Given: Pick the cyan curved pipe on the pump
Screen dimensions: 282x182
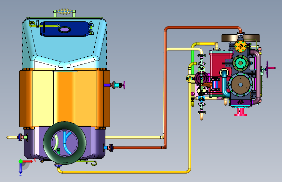Looking at the screenshot, I should tap(224, 83).
